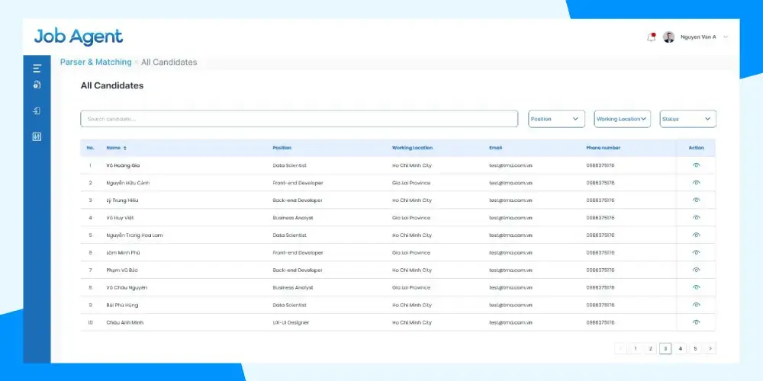Image resolution: width=763 pixels, height=381 pixels.
Task: Click the Nguyen Van A username
Action: (698, 37)
